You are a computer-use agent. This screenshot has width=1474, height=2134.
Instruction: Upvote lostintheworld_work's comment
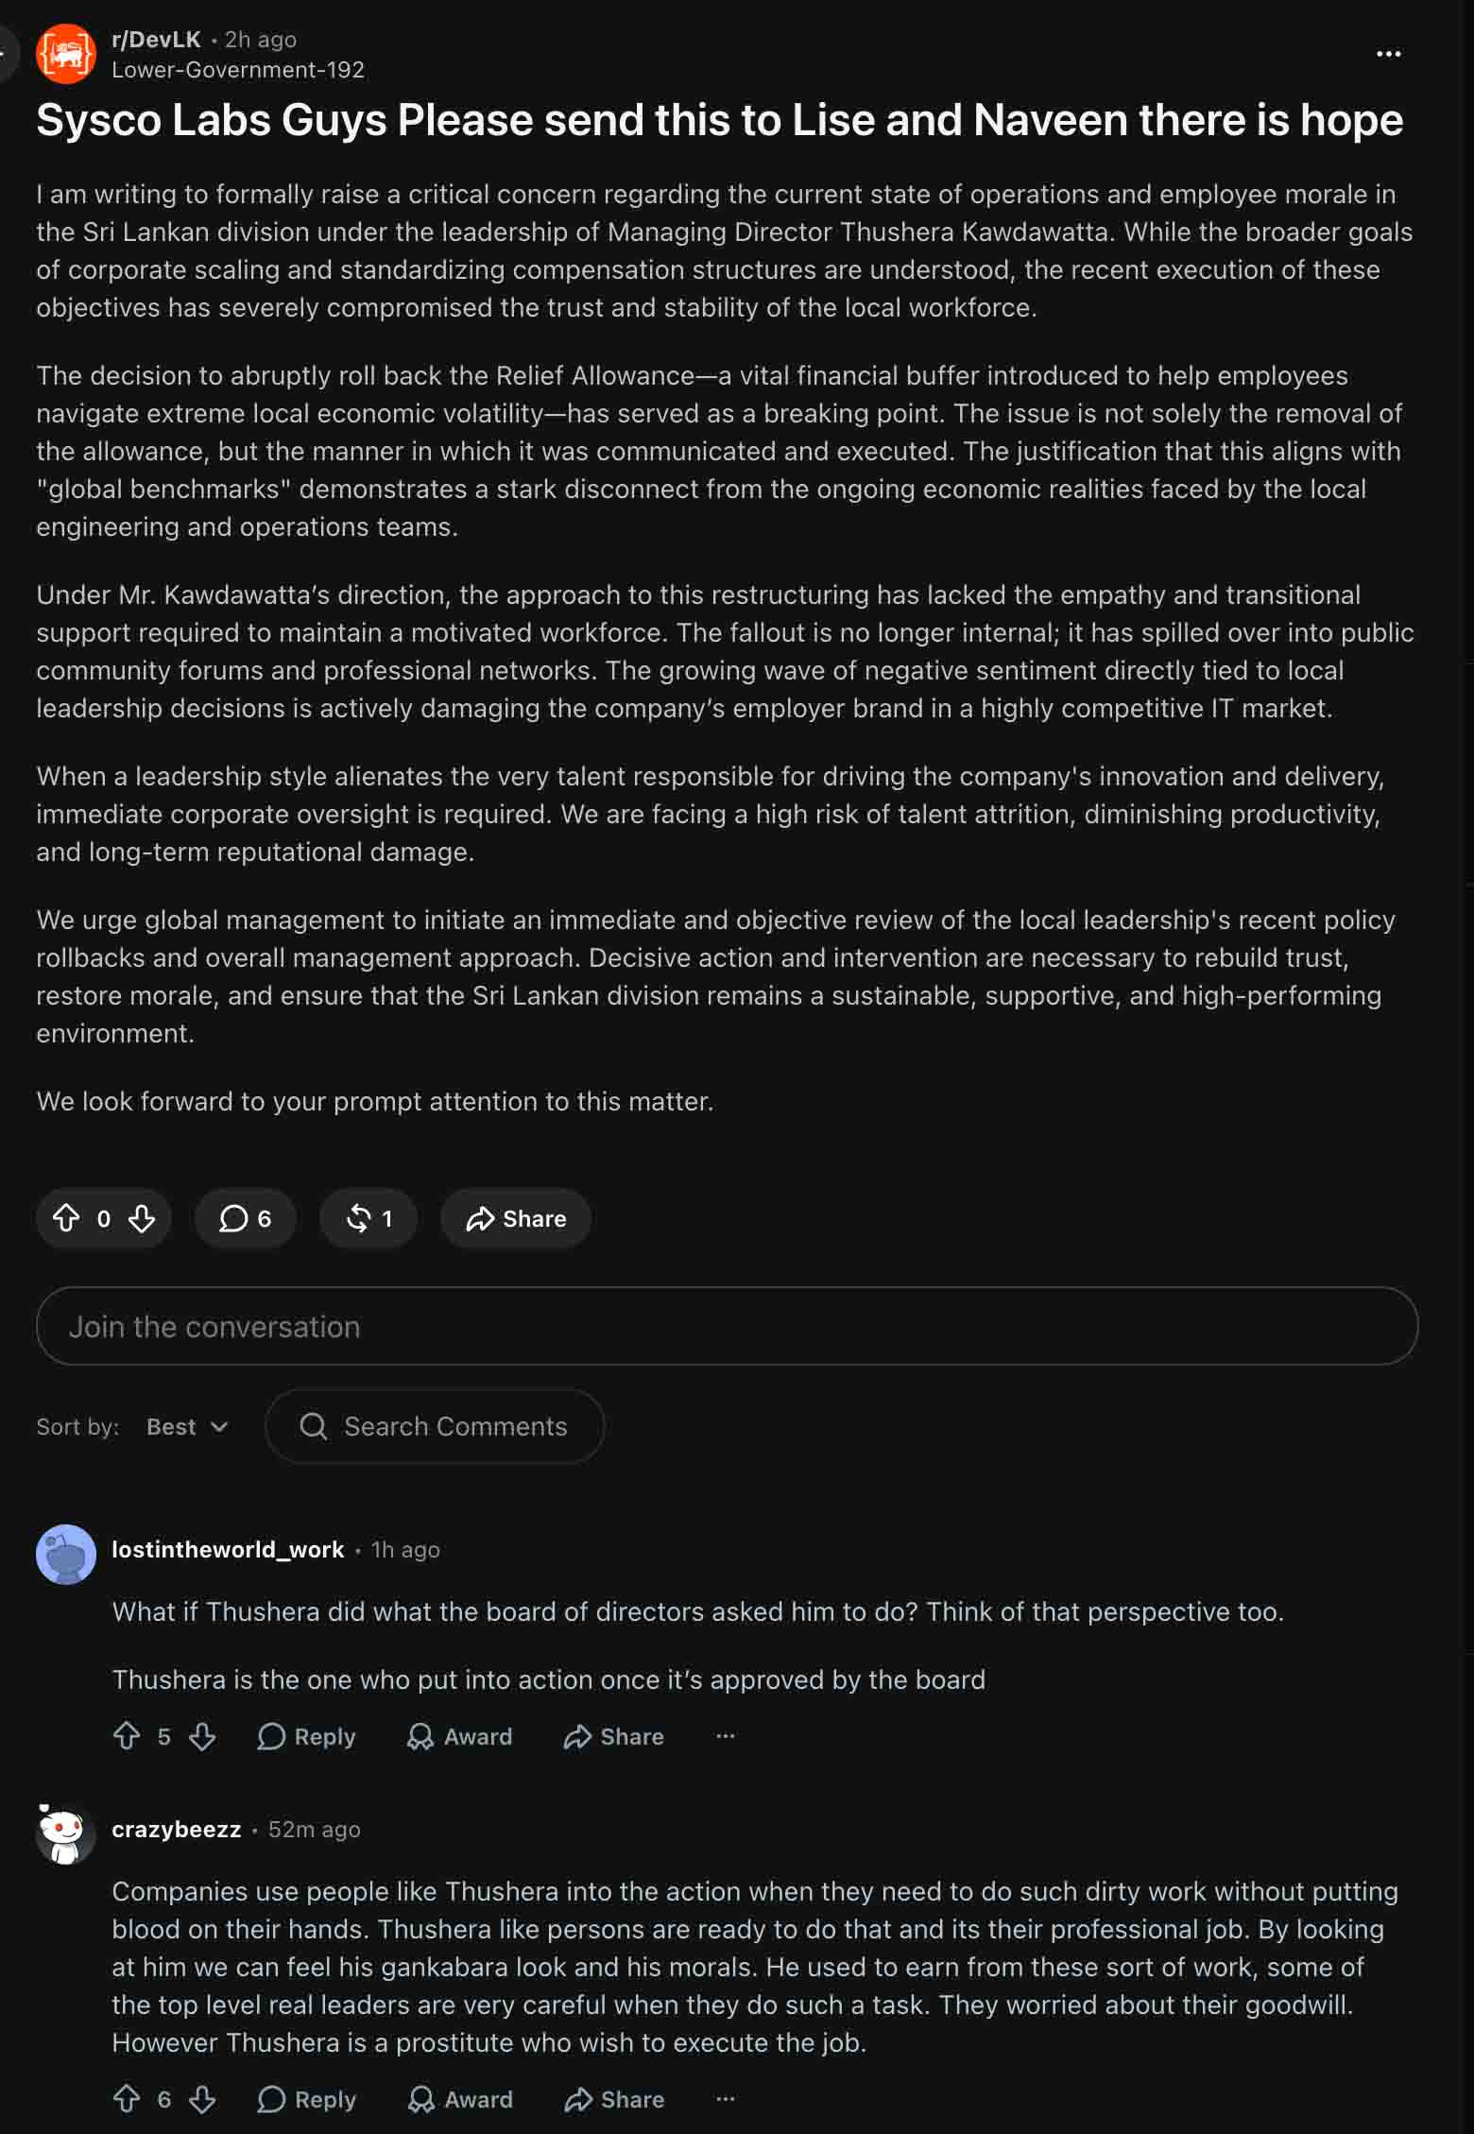[127, 1736]
